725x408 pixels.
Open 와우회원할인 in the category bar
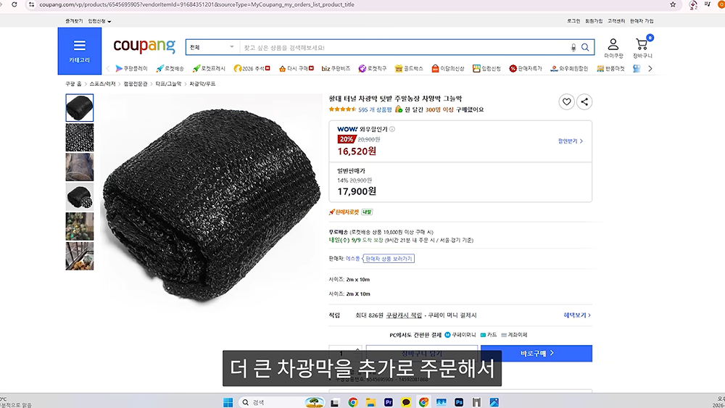tap(568, 68)
